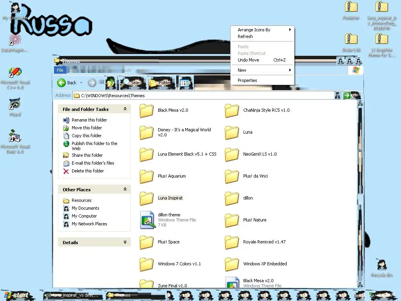The image size is (401, 301).
Task: Choose Undo Move from the context menu
Action: pyautogui.click(x=262, y=60)
